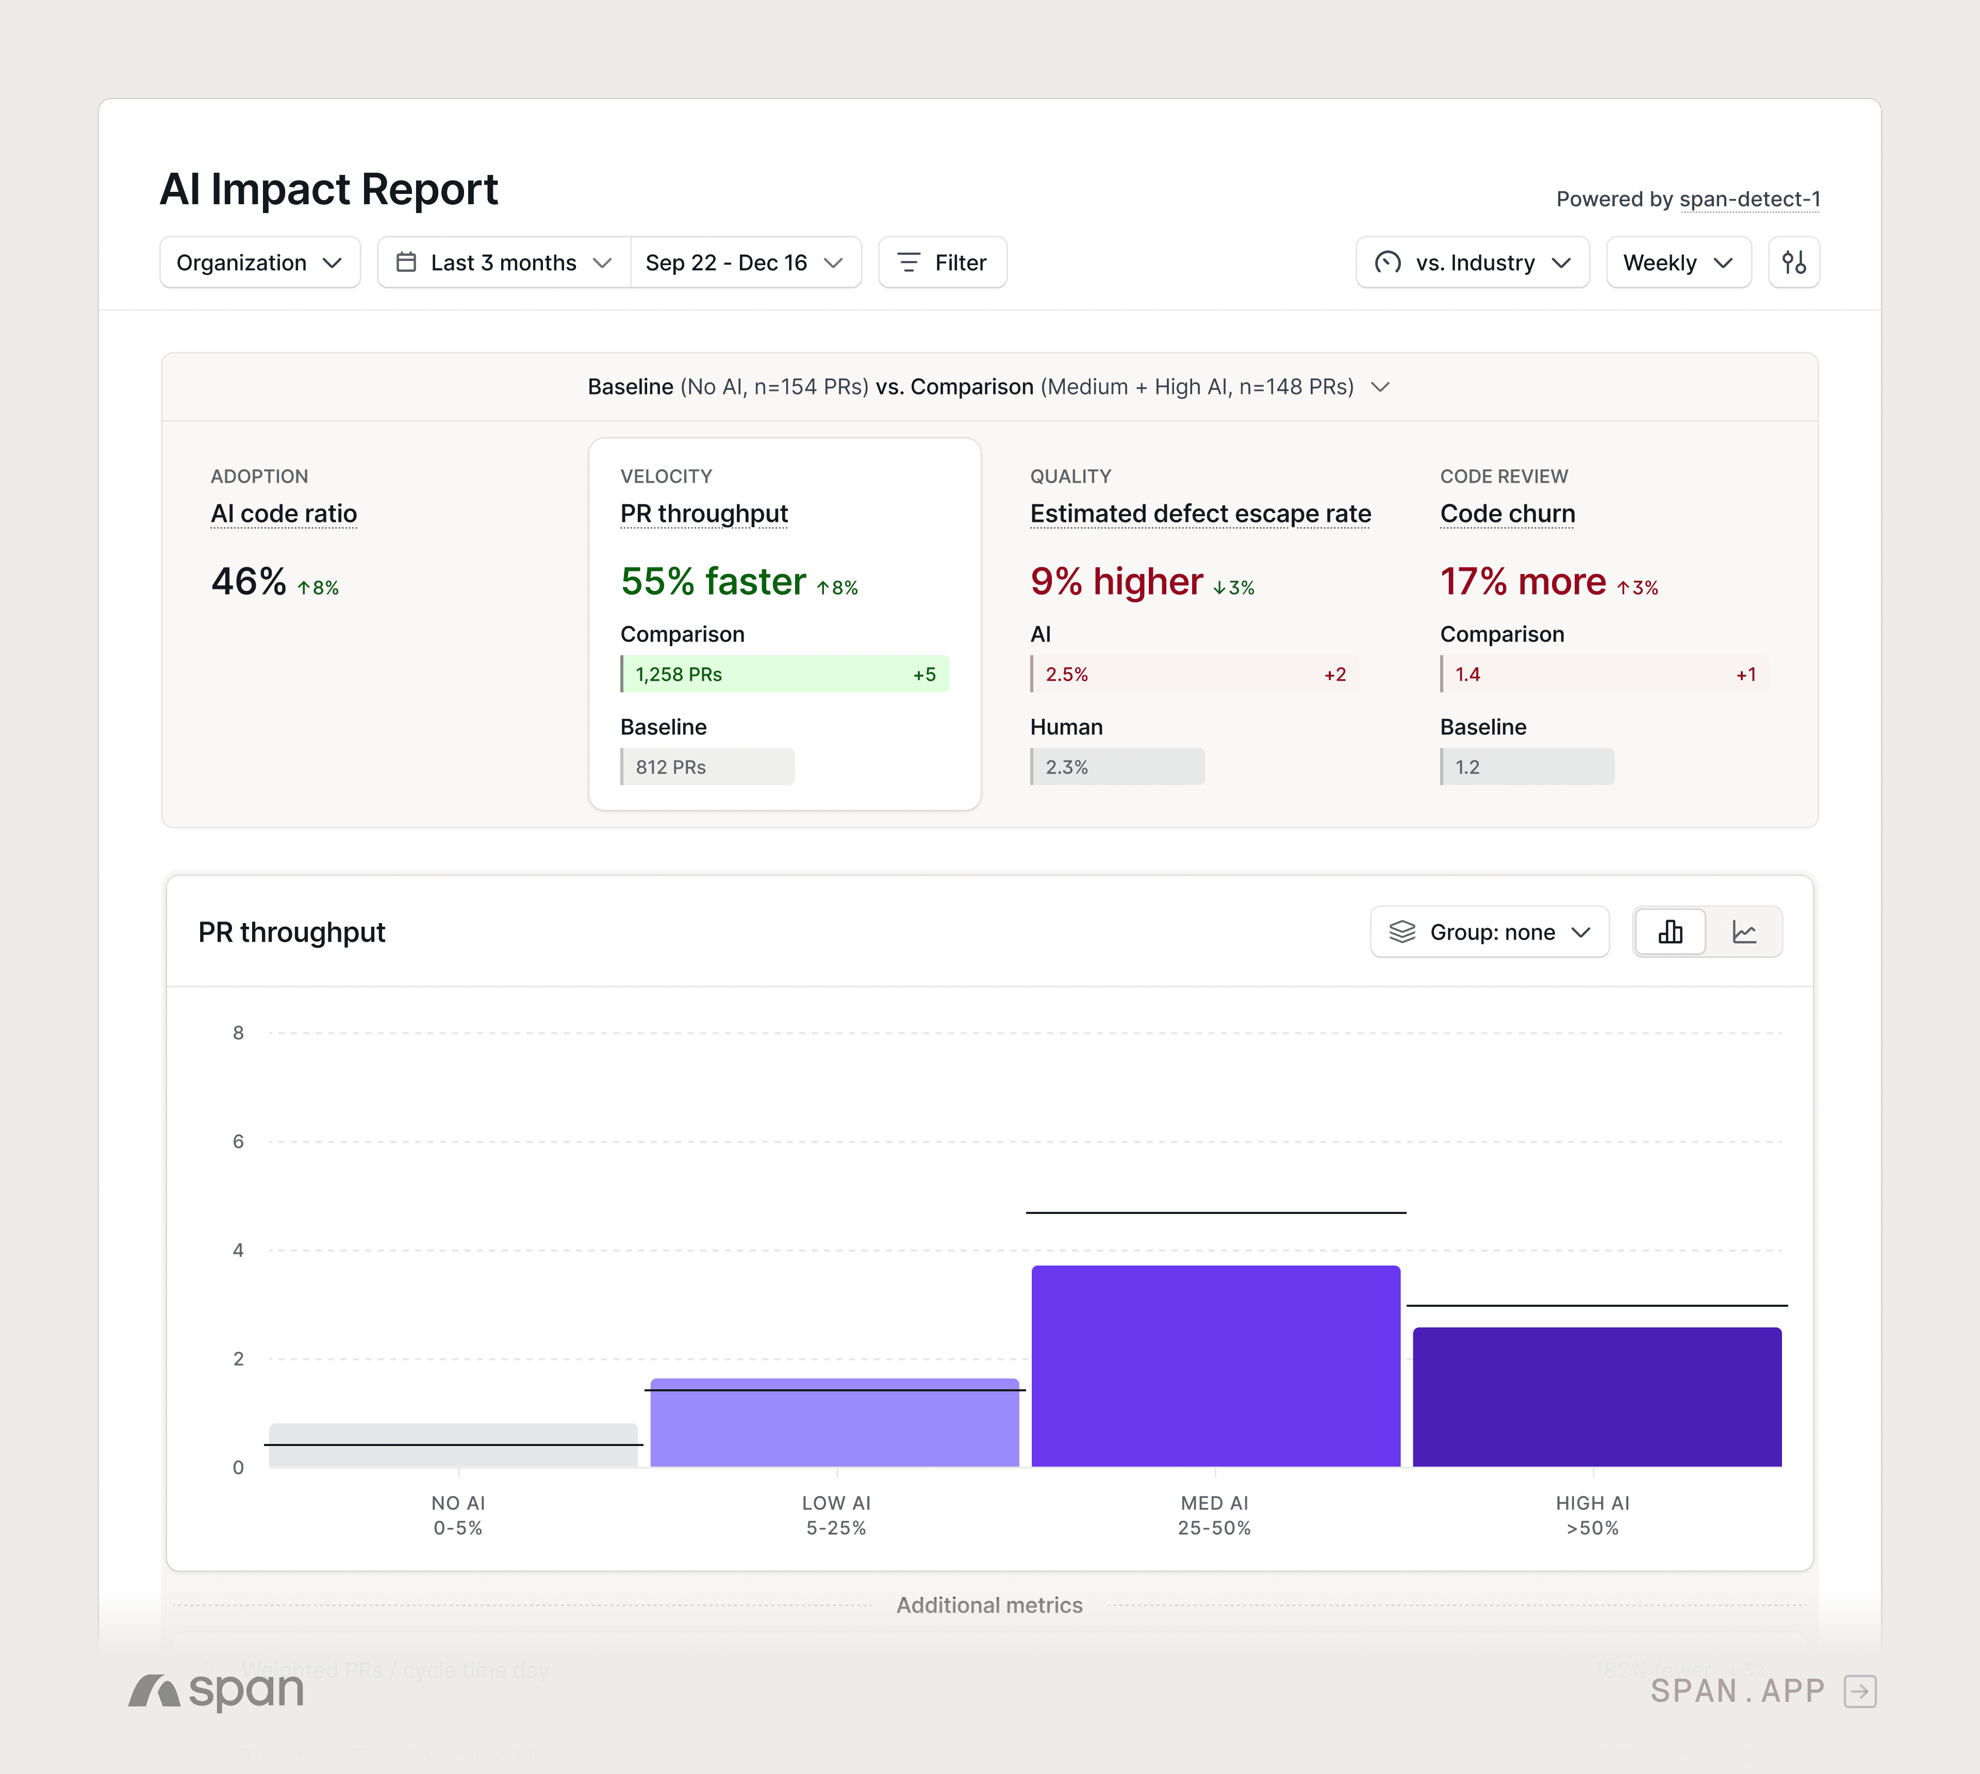Click the SPAN.APP arrow icon
The width and height of the screenshot is (1980, 1774).
click(x=1859, y=1691)
